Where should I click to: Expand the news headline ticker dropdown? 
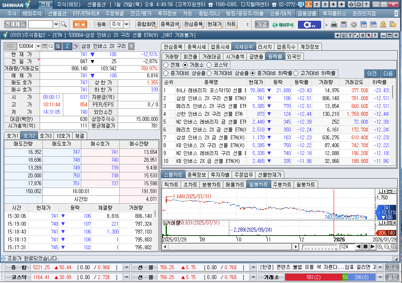click(x=380, y=268)
